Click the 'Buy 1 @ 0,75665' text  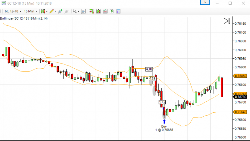tap(164, 128)
